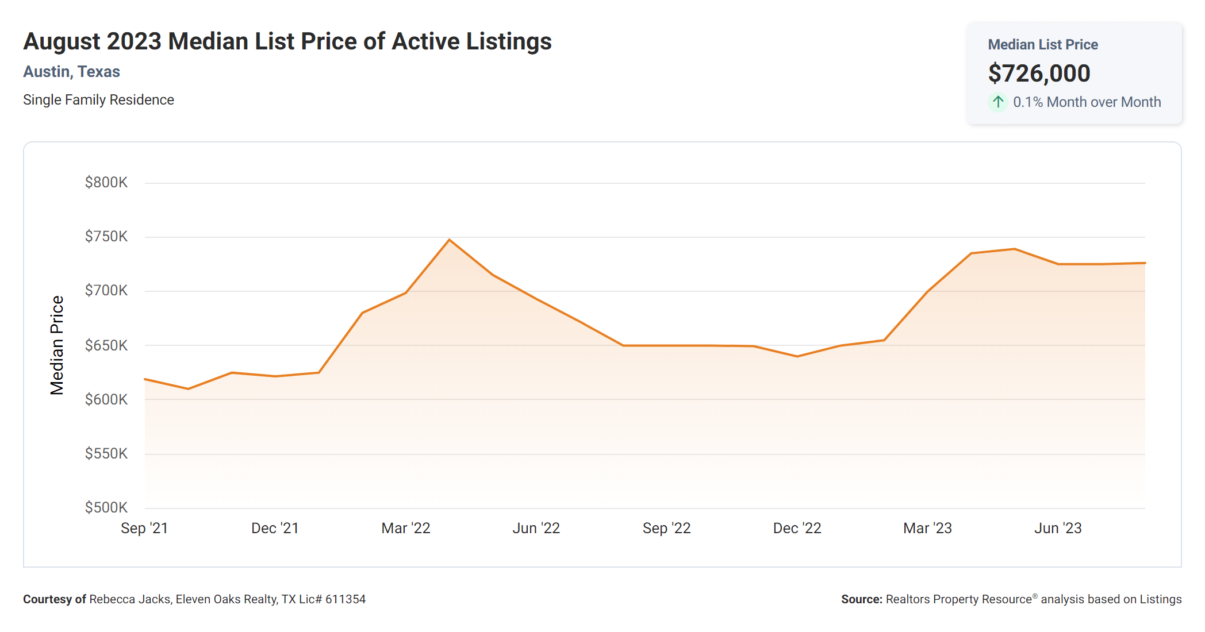This screenshot has height=632, width=1205.
Task: Click the Sep '21 x-axis label
Action: (x=144, y=528)
